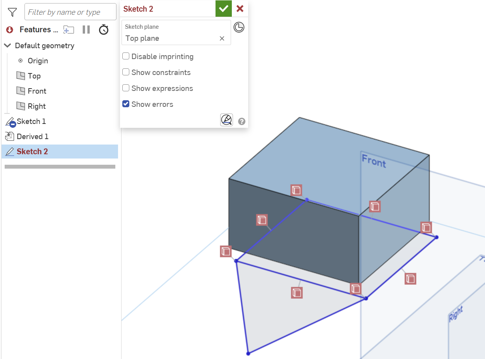Pause feature regeneration

click(86, 30)
